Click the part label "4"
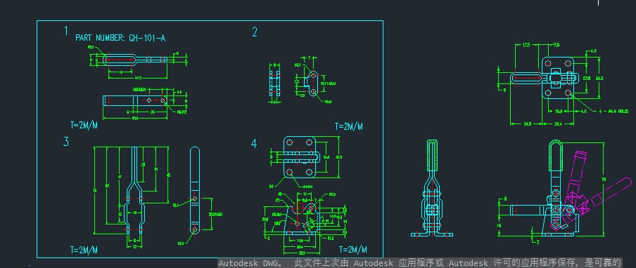This screenshot has height=268, width=636. (x=254, y=144)
